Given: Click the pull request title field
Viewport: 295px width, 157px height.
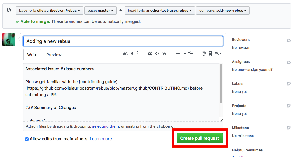Looking at the screenshot, I should [x=123, y=41].
